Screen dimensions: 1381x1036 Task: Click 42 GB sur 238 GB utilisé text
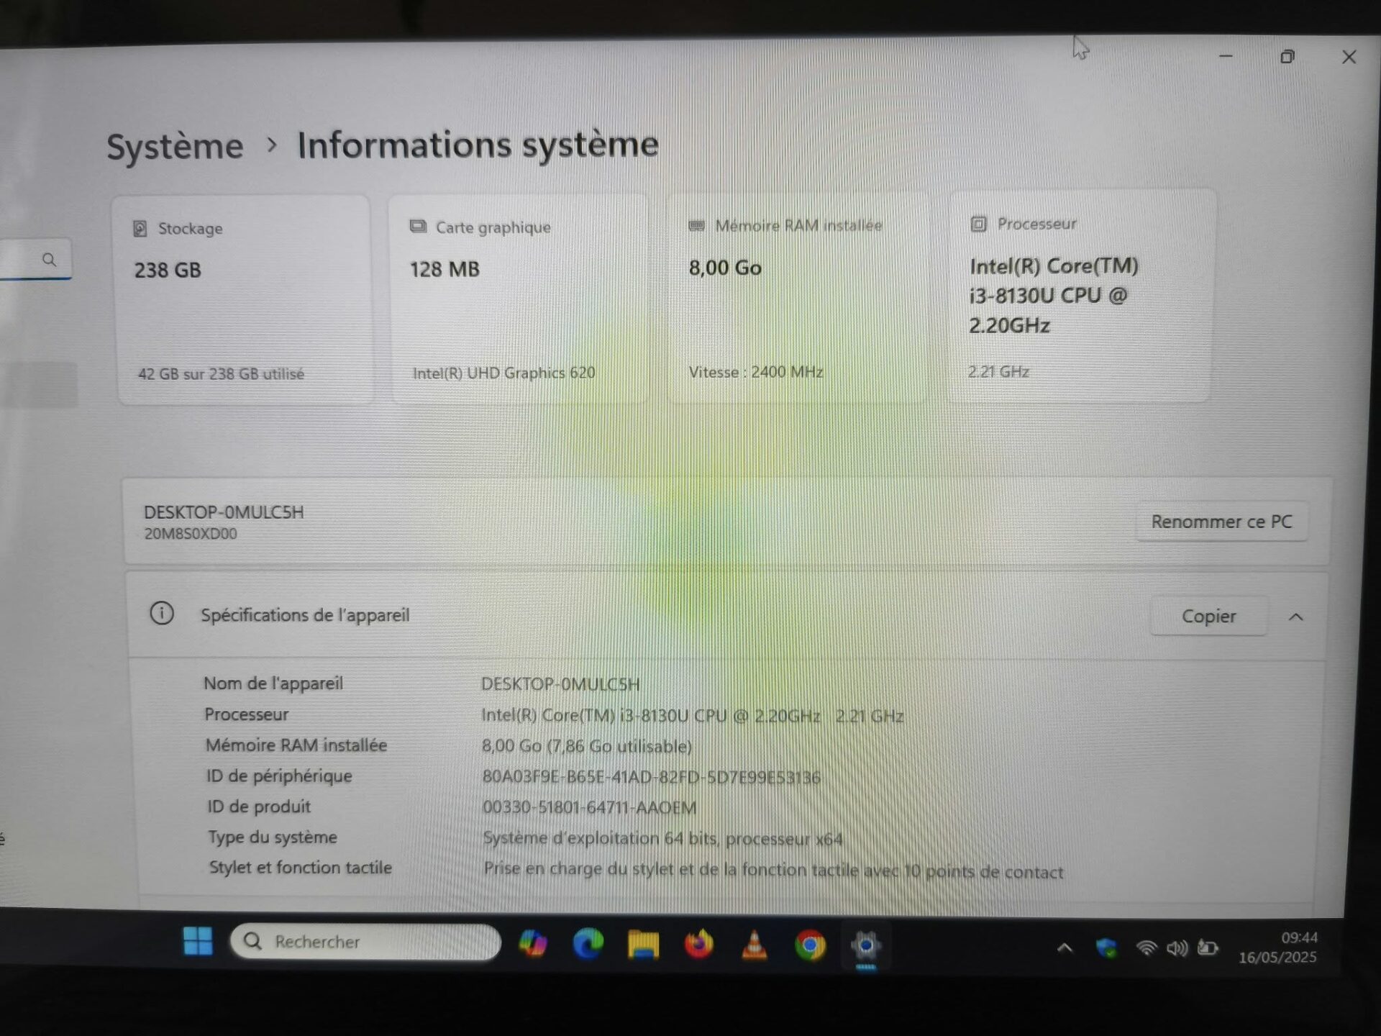coord(221,374)
